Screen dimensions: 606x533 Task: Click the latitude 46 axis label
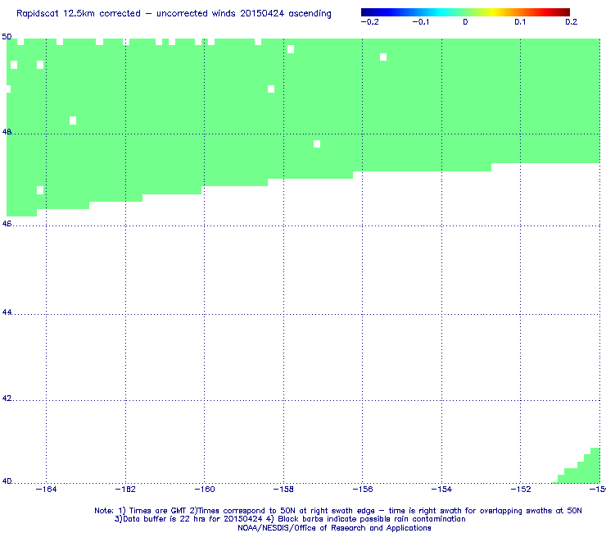[7, 224]
